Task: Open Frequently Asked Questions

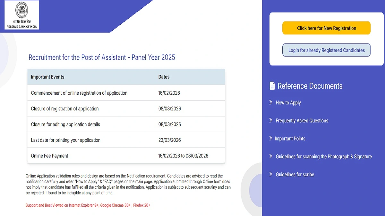Action: click(302, 121)
